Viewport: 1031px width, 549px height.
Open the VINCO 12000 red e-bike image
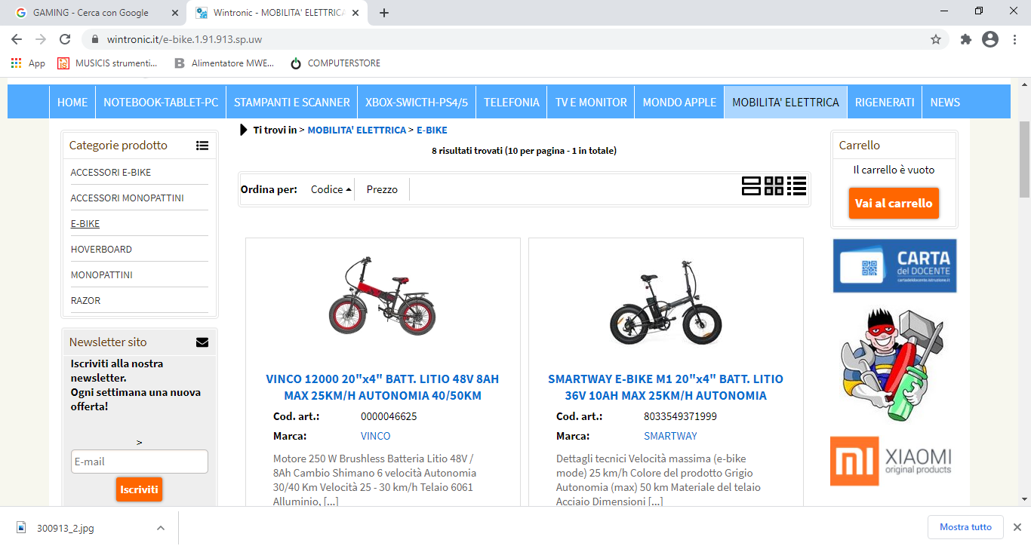coord(383,296)
